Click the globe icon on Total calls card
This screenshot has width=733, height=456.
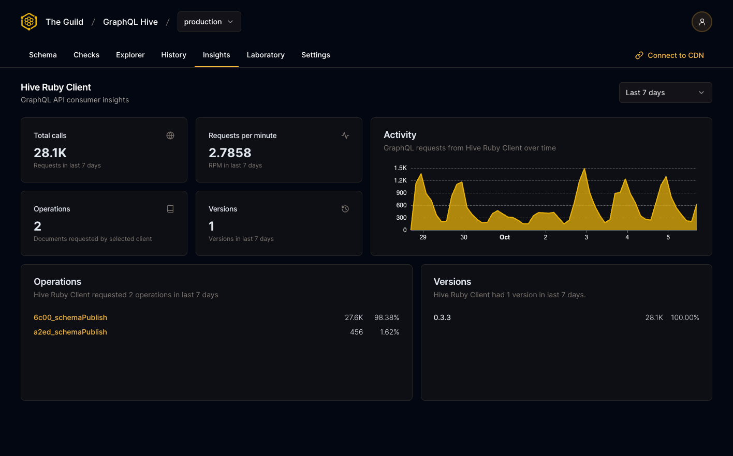click(170, 135)
